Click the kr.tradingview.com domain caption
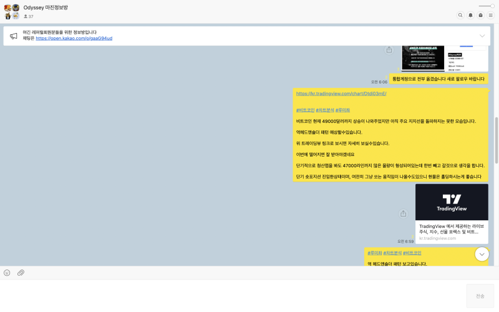The width and height of the screenshot is (499, 312). point(437,238)
